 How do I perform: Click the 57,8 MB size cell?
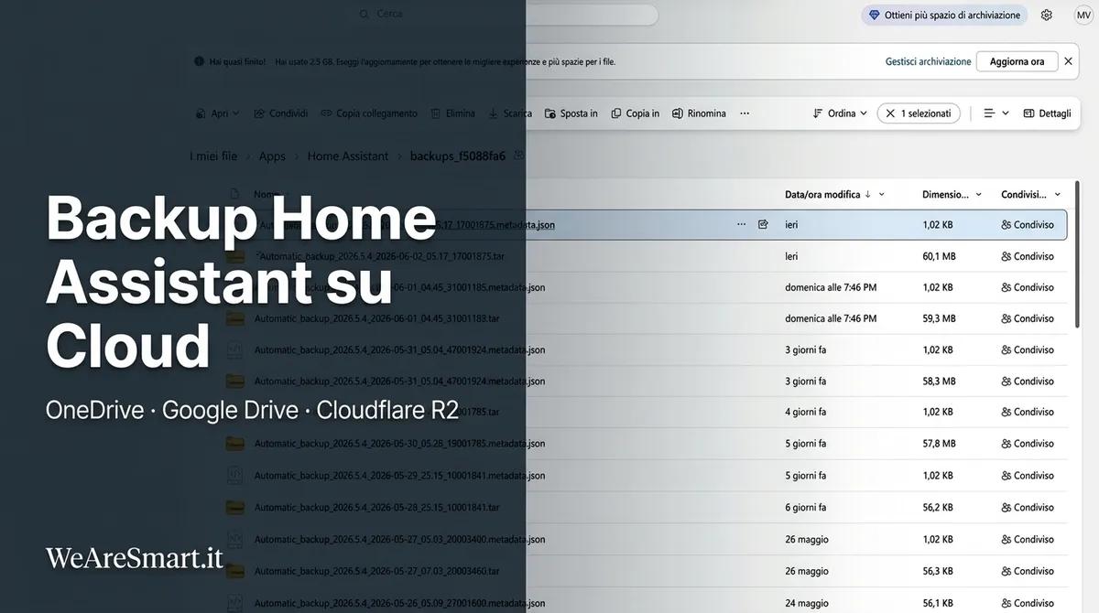(x=939, y=443)
